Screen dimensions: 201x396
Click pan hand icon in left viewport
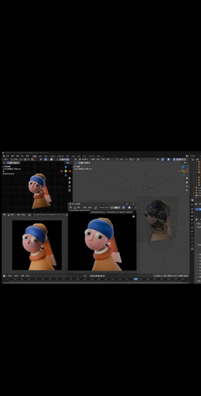pos(70,182)
